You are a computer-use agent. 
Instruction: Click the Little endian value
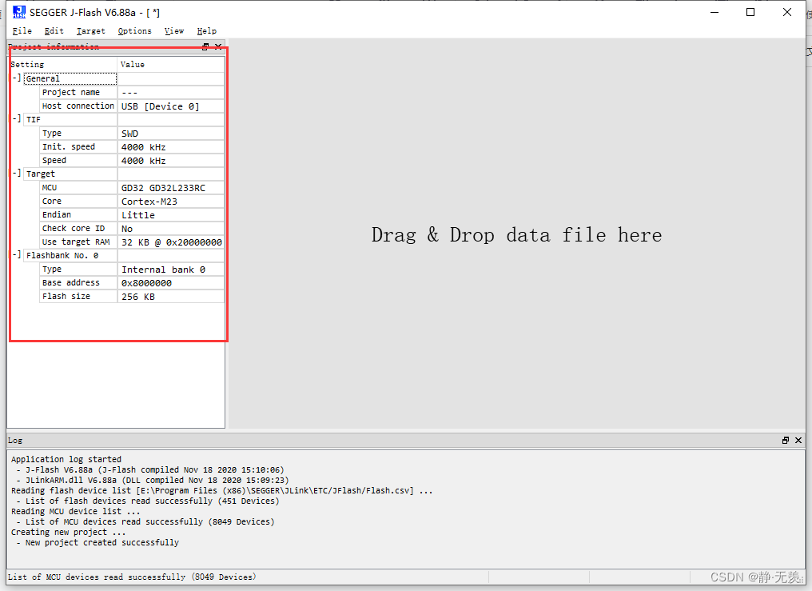pos(171,215)
